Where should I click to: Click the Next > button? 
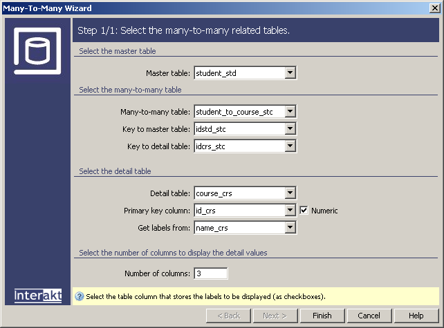(x=275, y=316)
